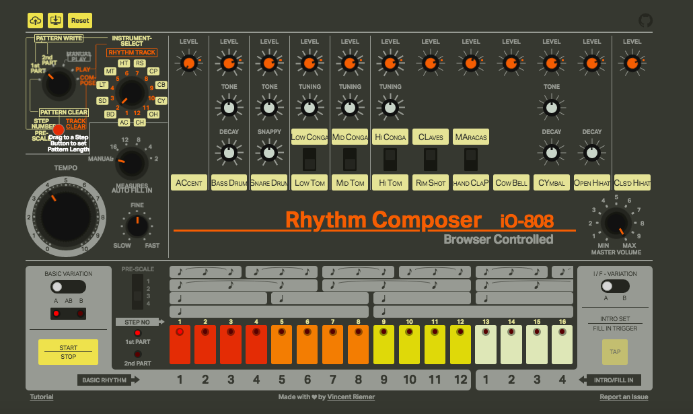Toggle the I/F Variation switch
The image size is (693, 414).
point(615,286)
